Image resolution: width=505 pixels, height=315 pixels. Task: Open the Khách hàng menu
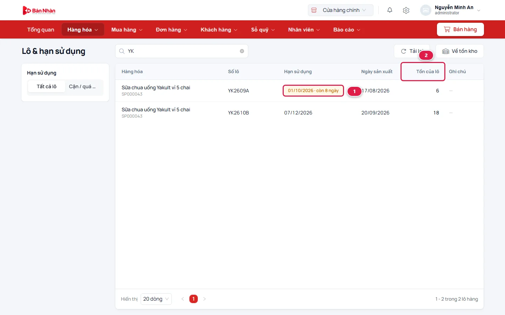click(219, 30)
